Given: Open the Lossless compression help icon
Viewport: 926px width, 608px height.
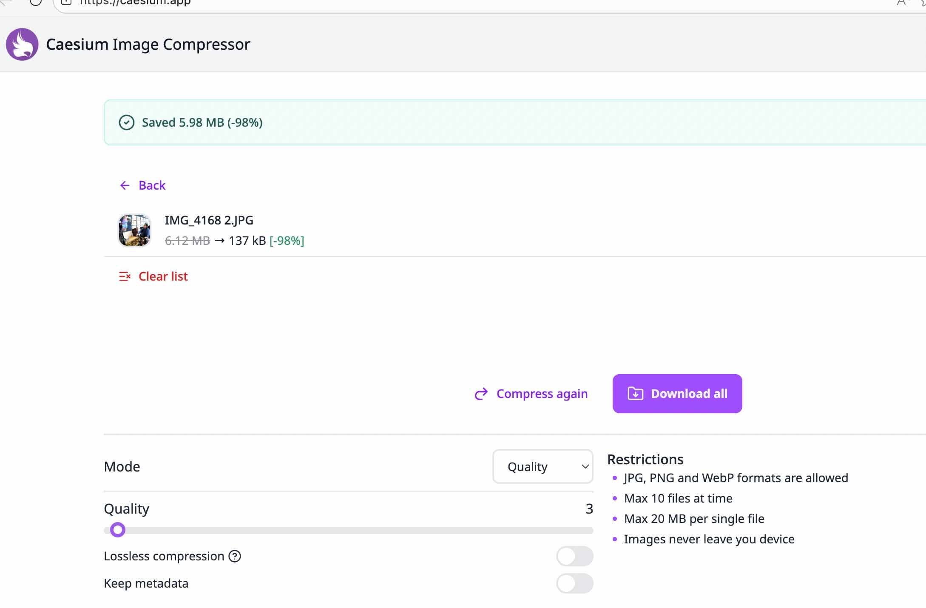Looking at the screenshot, I should (x=235, y=556).
